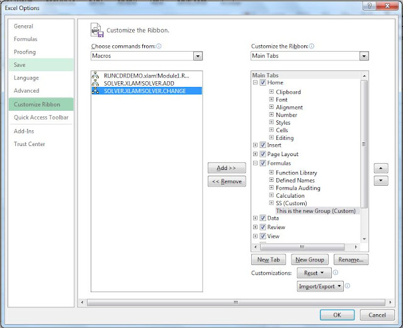The height and width of the screenshot is (328, 403).
Task: Expand the Clipboard group node
Action: pos(271,91)
